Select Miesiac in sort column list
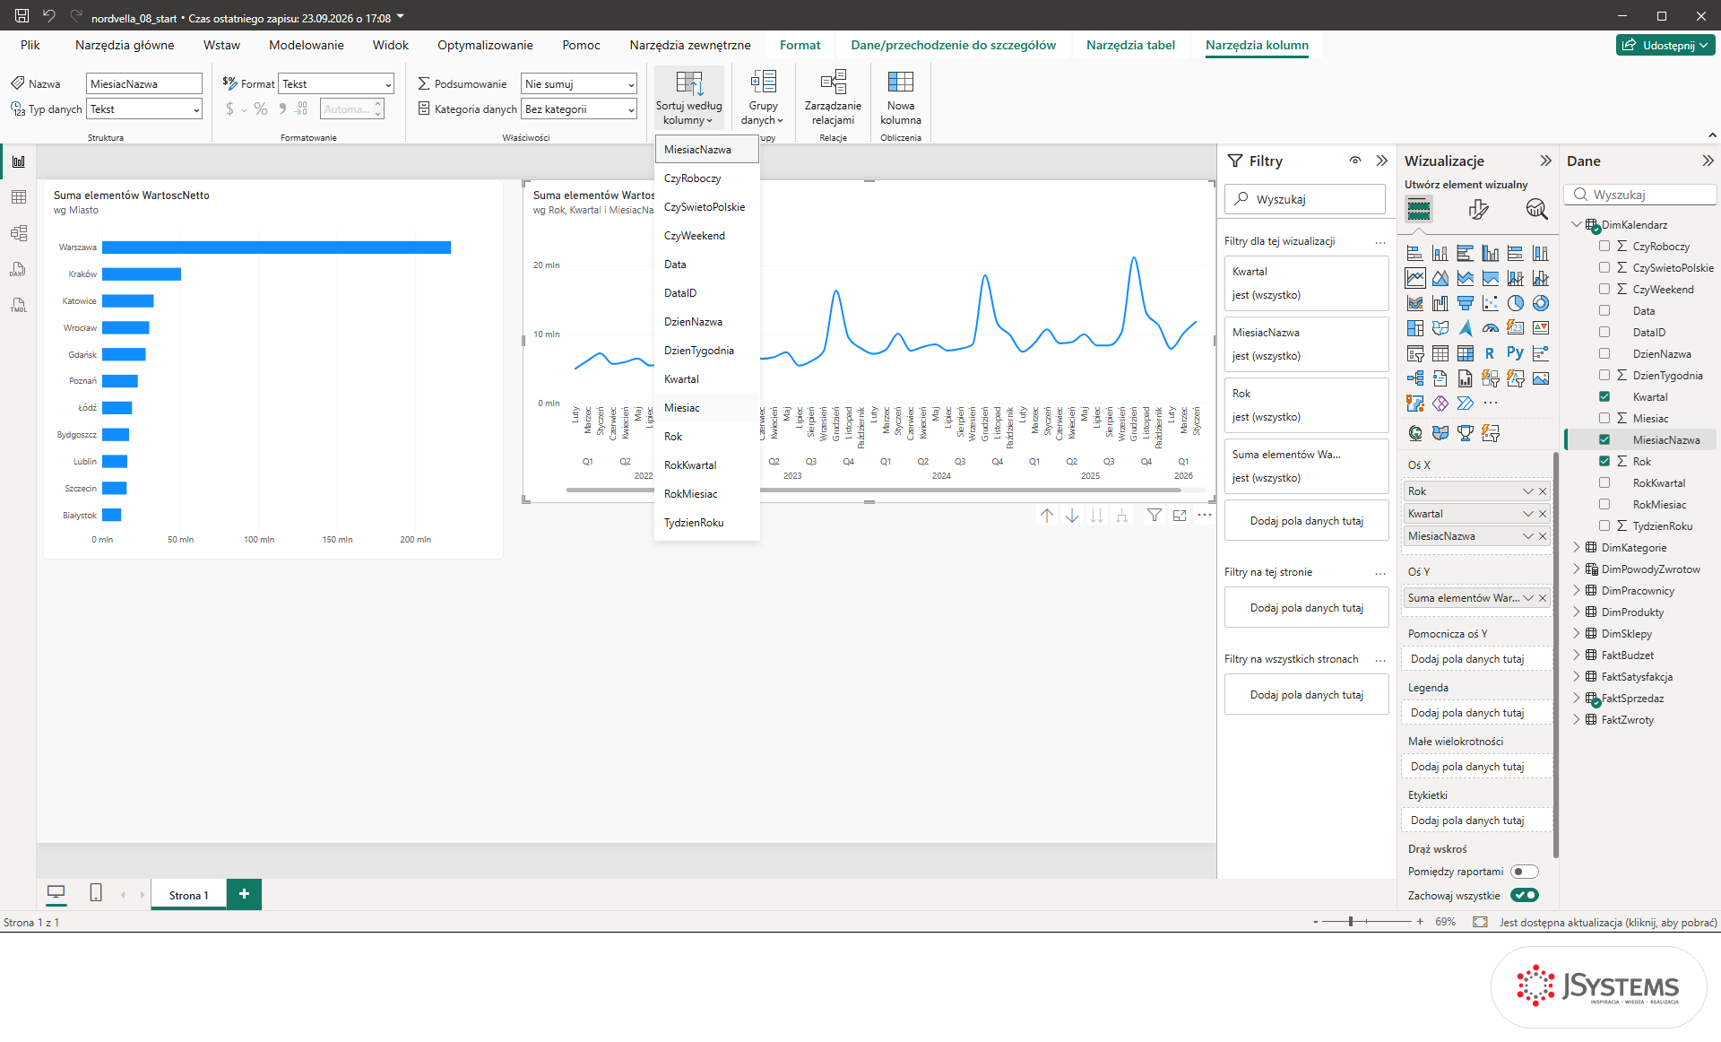The height and width of the screenshot is (1042, 1721). (707, 408)
